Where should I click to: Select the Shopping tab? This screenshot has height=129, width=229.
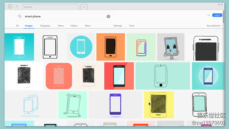(45, 26)
